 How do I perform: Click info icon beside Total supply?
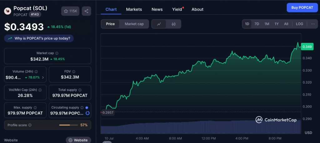(80, 90)
